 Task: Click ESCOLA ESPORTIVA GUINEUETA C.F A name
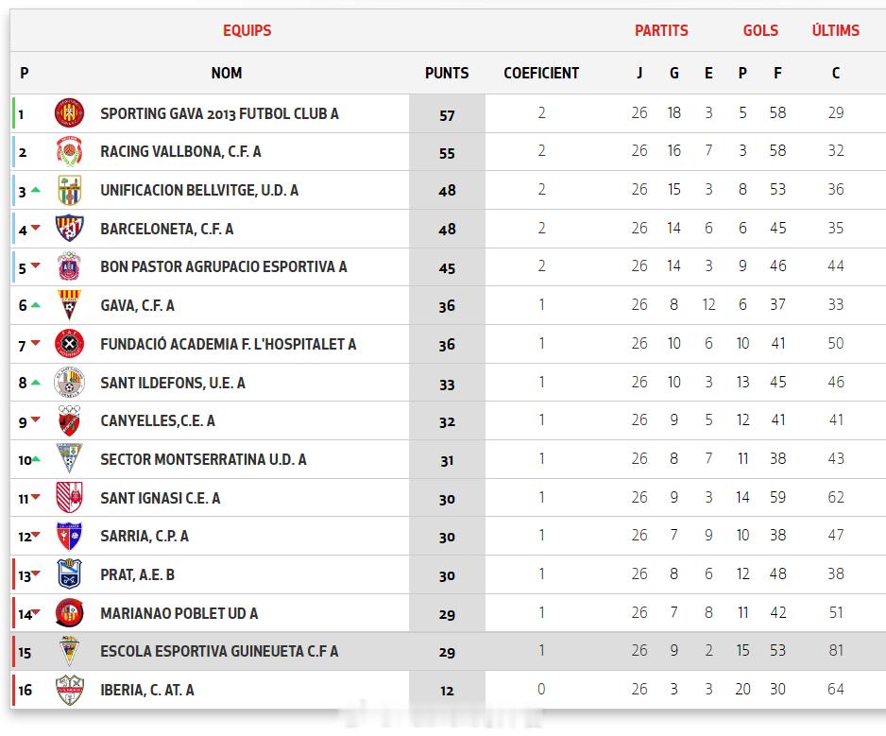[219, 651]
